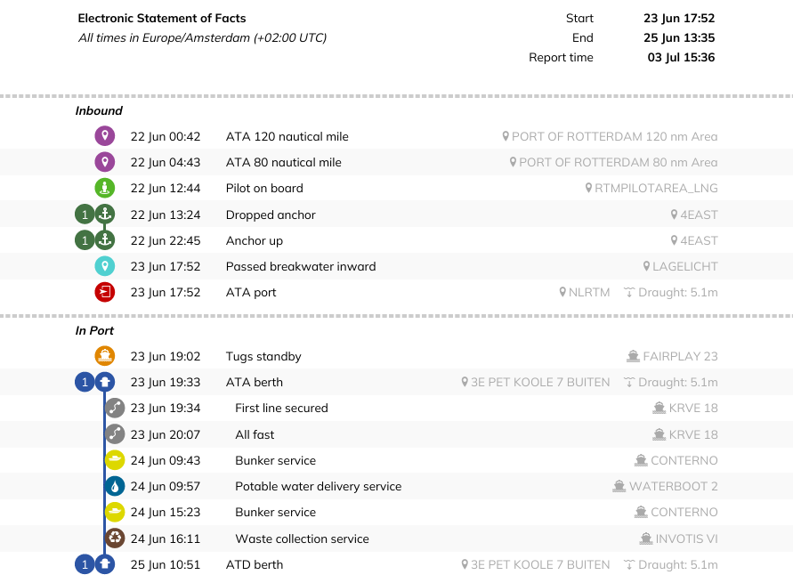Click the green Pilot on board icon

pyautogui.click(x=105, y=188)
